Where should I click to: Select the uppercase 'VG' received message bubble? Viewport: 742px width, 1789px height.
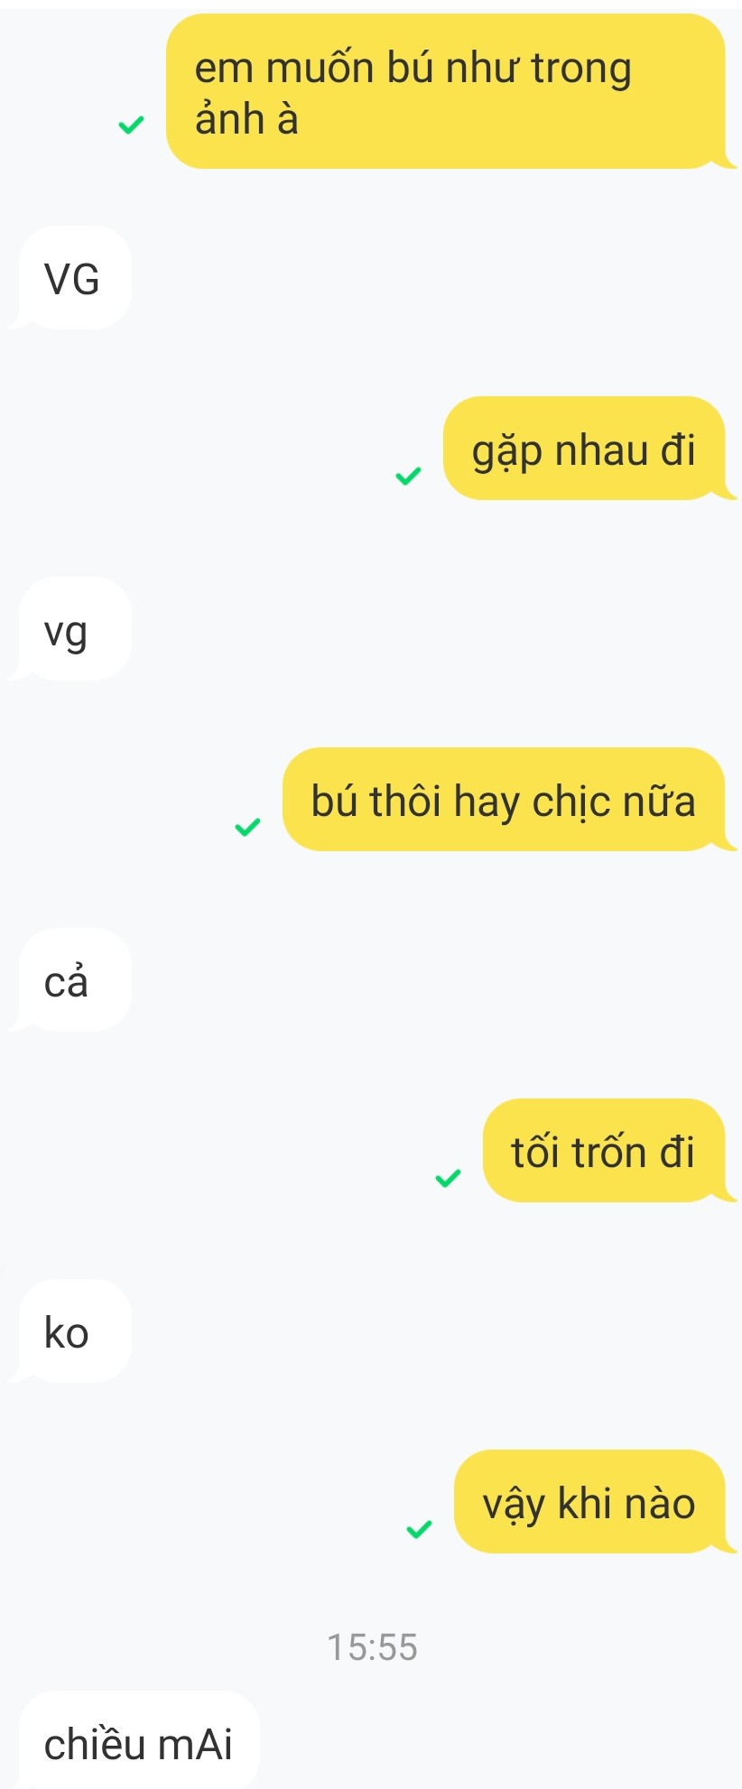coord(74,278)
